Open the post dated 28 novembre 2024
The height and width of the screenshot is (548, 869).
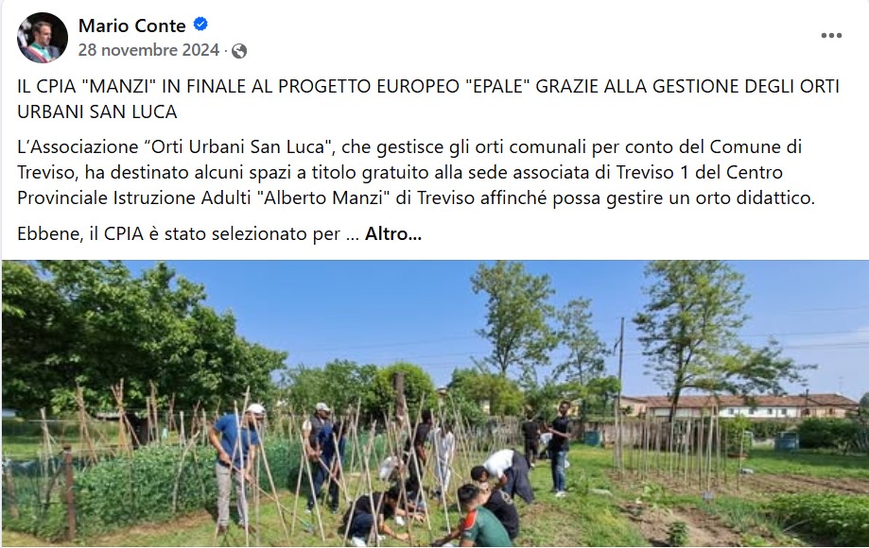(x=148, y=50)
